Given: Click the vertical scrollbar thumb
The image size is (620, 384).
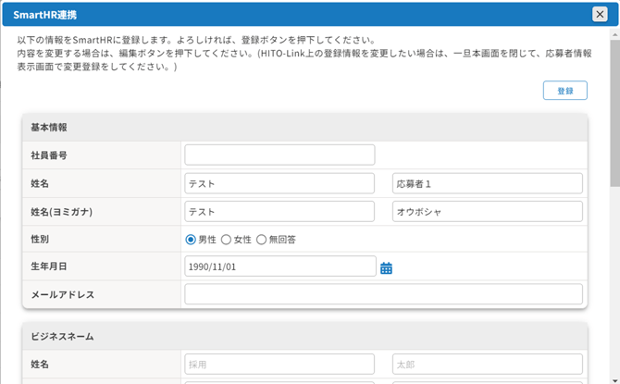Looking at the screenshot, I should [x=614, y=113].
